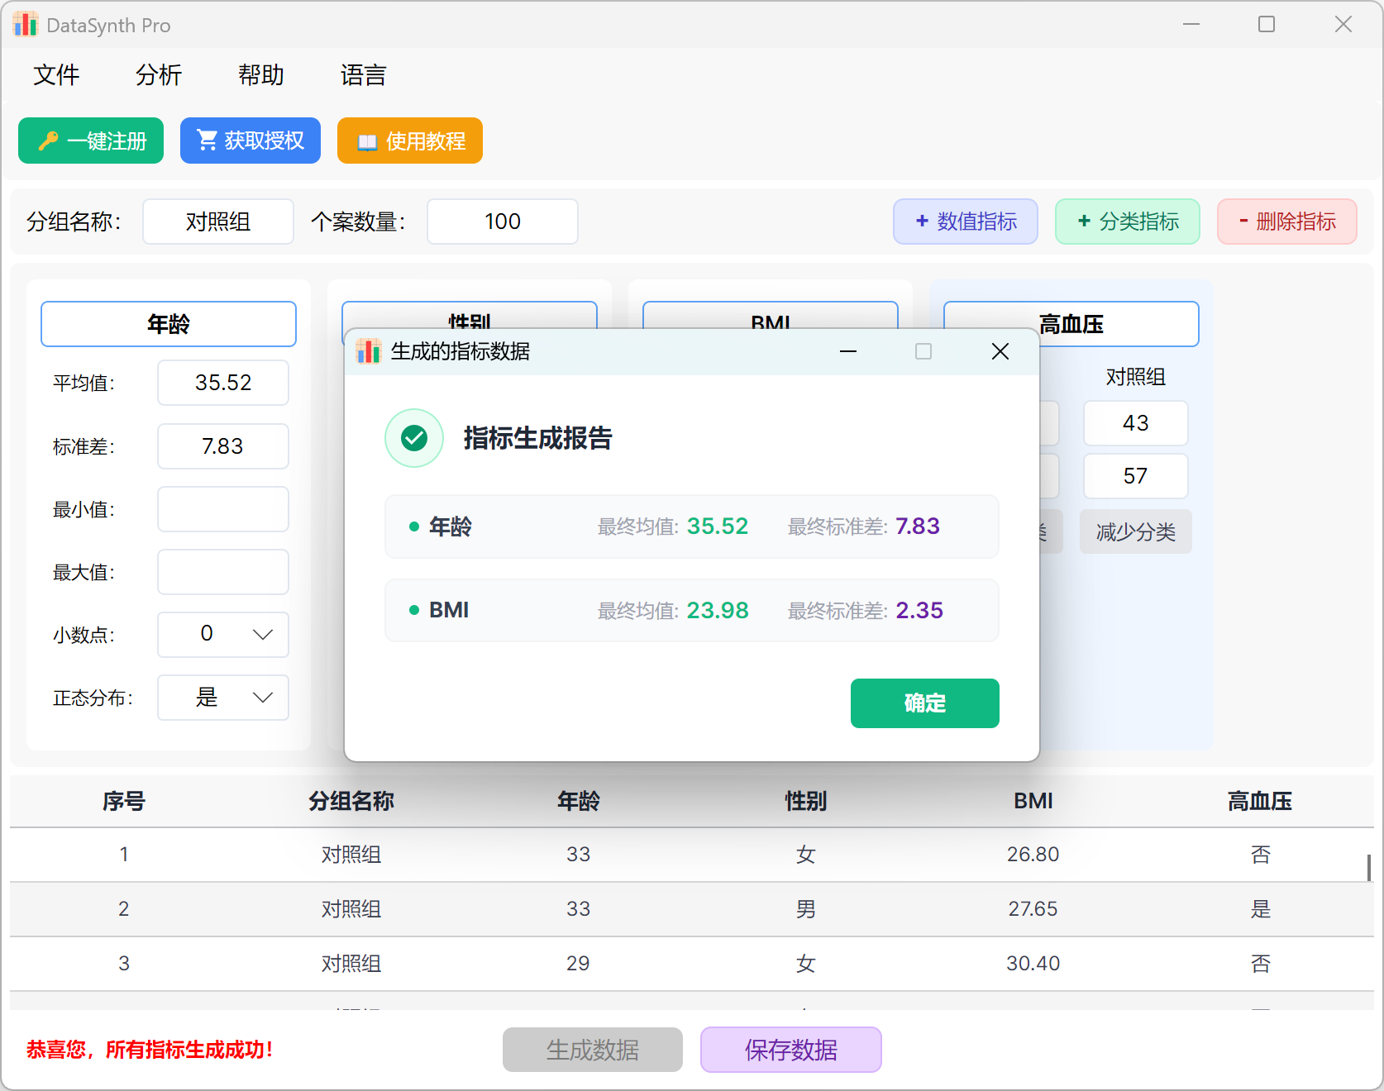Click the 指标生成报告 heading

(x=538, y=438)
